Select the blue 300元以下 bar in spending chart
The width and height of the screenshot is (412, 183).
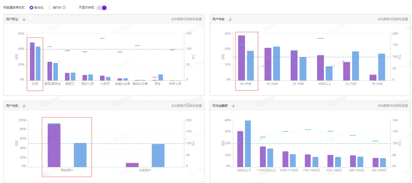[248, 144]
